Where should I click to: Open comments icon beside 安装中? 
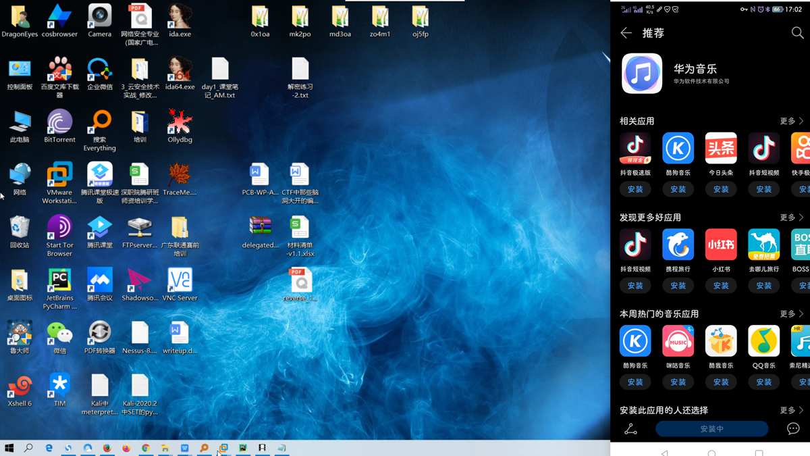pyautogui.click(x=793, y=429)
